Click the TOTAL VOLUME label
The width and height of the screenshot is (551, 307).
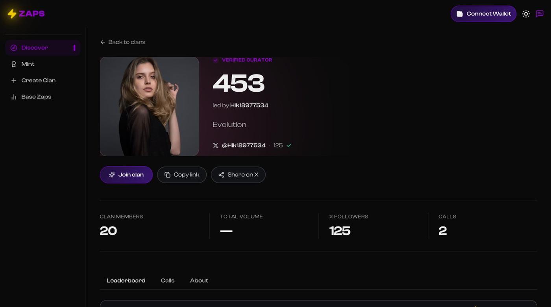[x=241, y=217]
